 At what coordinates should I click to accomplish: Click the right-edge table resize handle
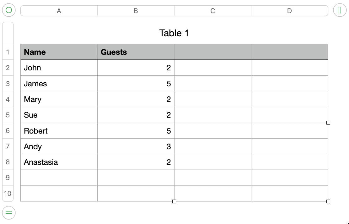(x=328, y=123)
